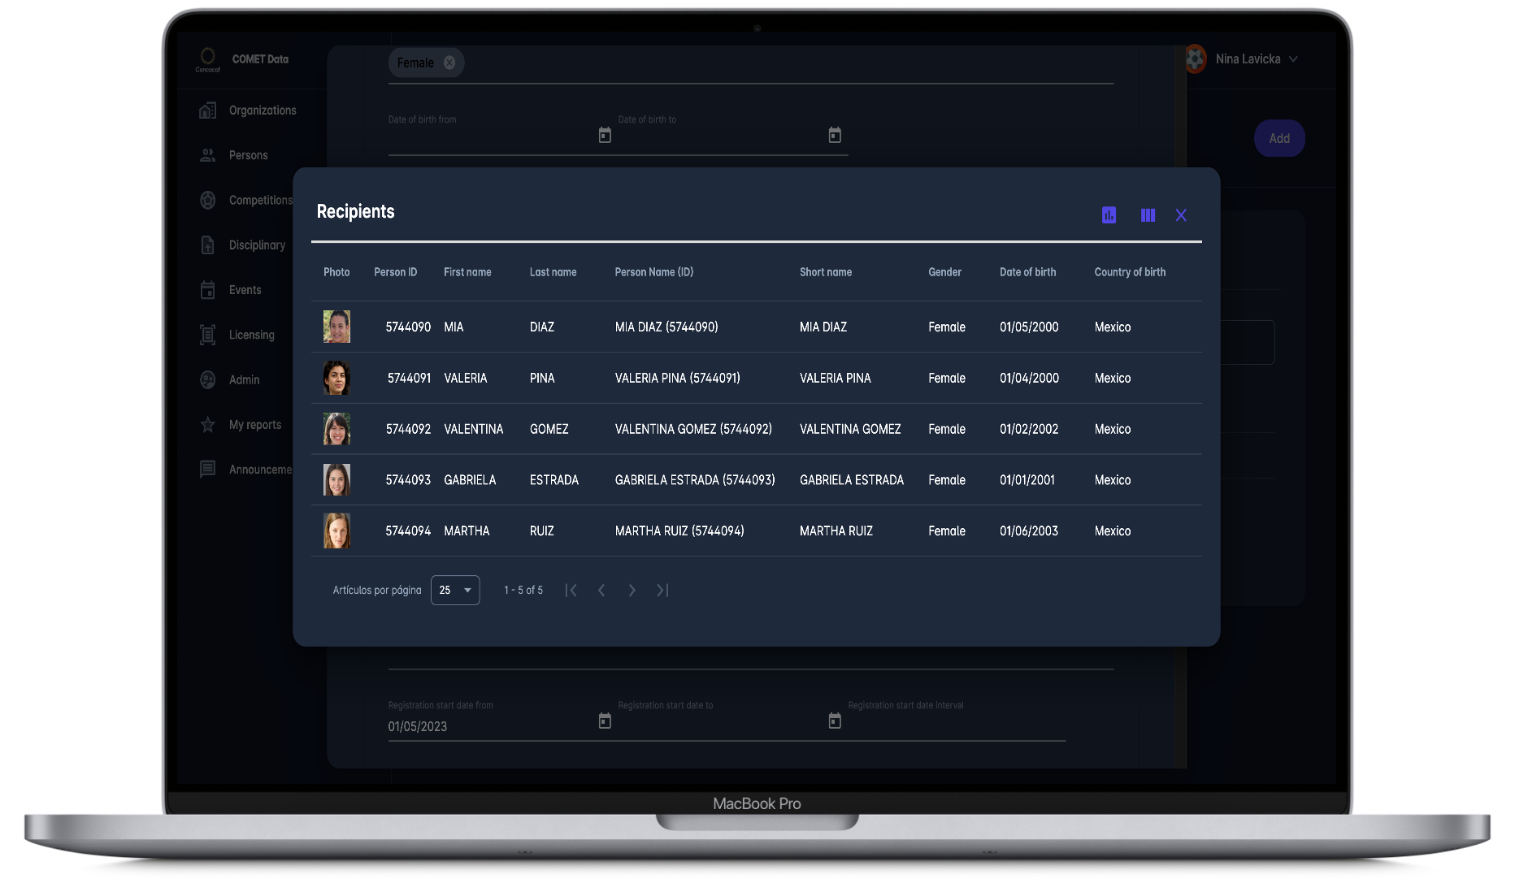Click the Registration start date from field

tap(488, 726)
